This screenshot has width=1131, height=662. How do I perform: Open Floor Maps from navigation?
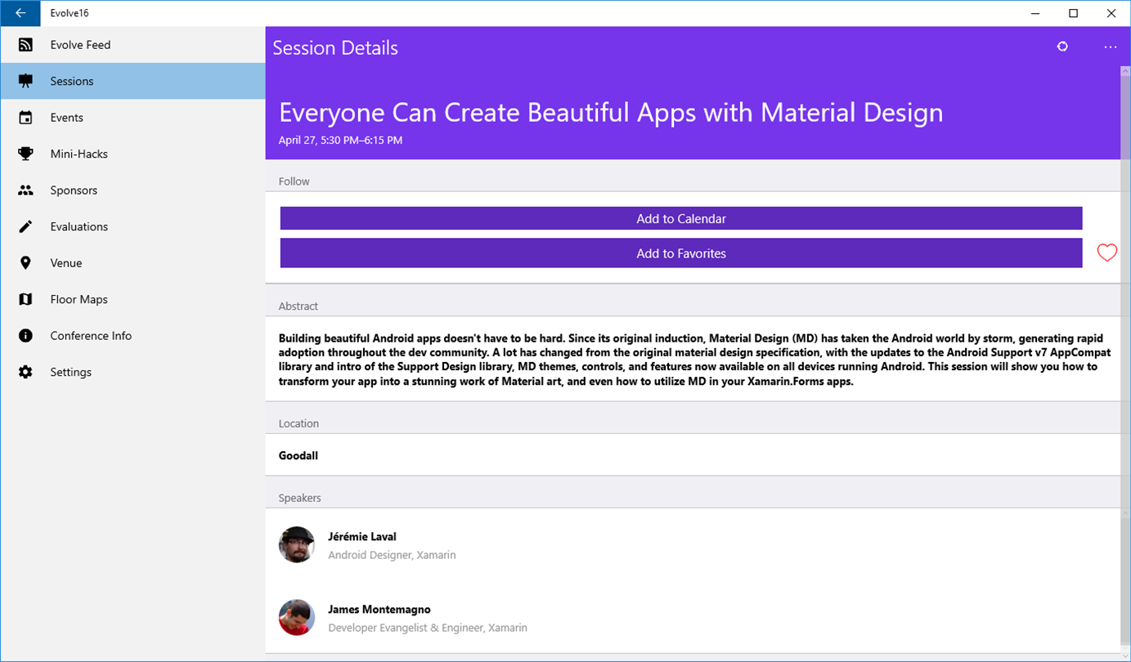(133, 299)
